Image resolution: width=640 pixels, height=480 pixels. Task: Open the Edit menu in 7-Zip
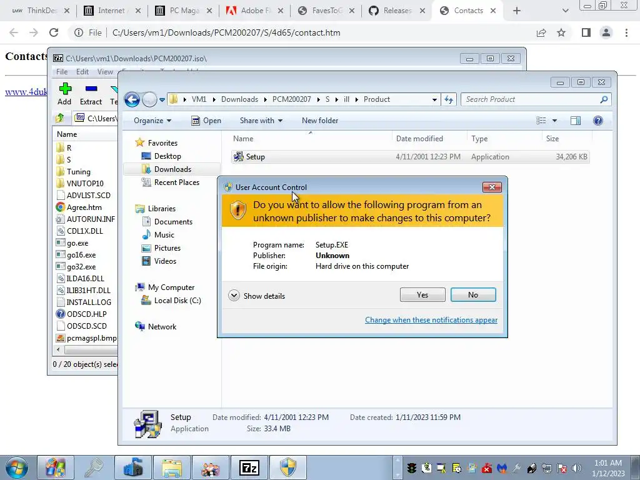[82, 72]
